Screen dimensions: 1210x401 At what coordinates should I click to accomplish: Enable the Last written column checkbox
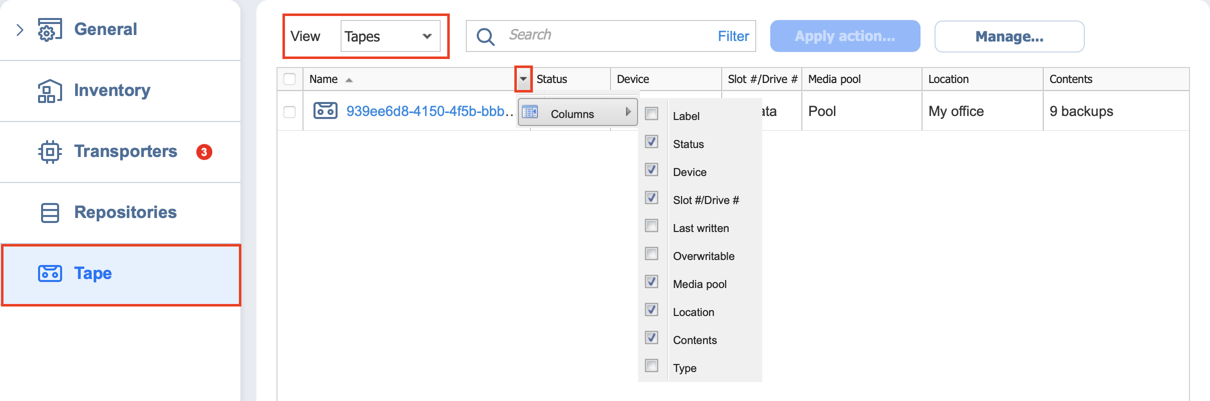(x=652, y=226)
